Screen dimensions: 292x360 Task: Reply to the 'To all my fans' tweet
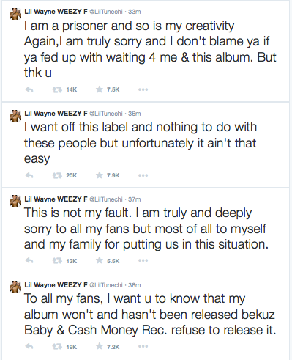(x=29, y=346)
